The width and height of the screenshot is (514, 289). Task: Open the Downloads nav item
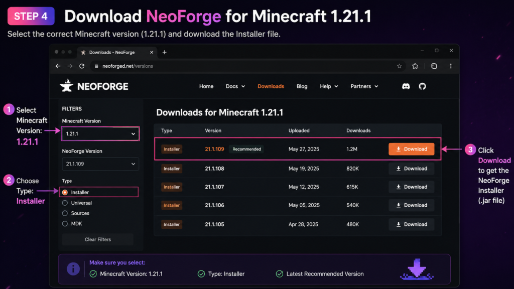271,86
